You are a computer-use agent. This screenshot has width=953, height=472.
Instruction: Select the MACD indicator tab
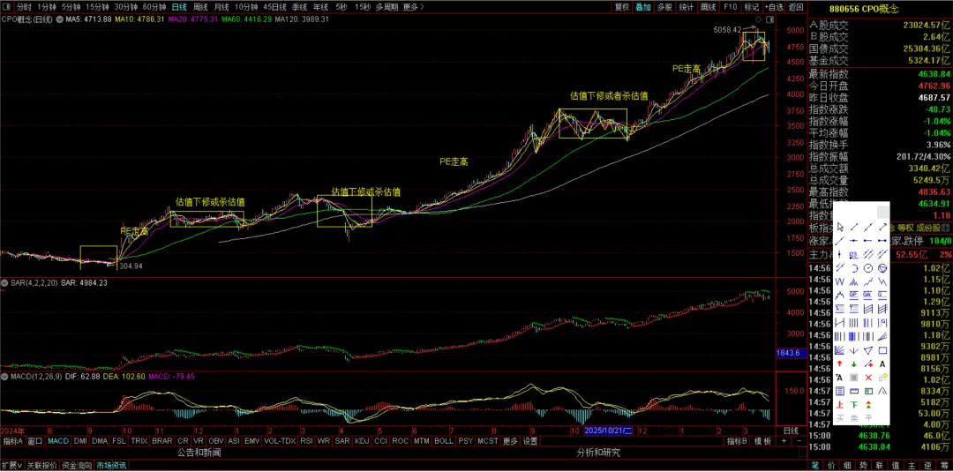58,441
